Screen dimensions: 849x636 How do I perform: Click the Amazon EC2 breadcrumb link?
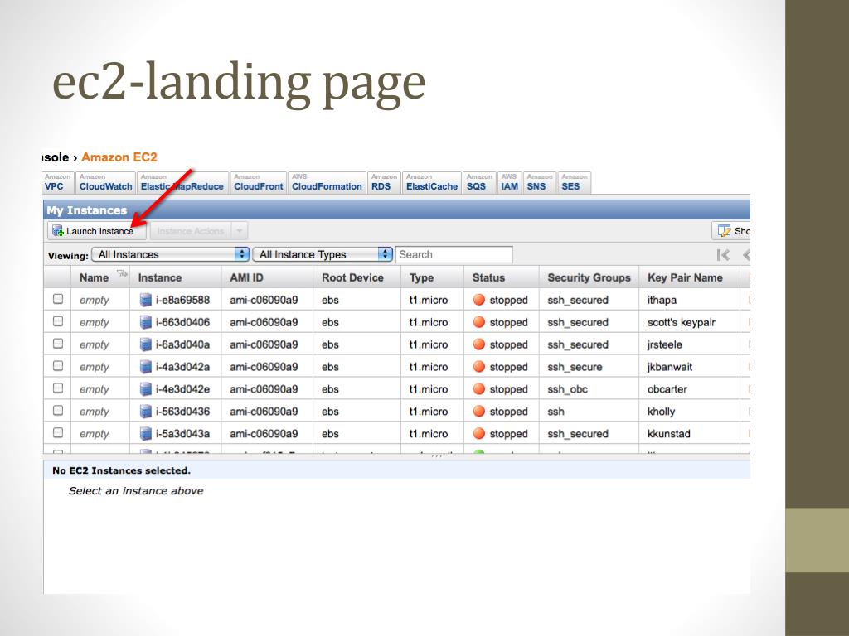pyautogui.click(x=119, y=157)
